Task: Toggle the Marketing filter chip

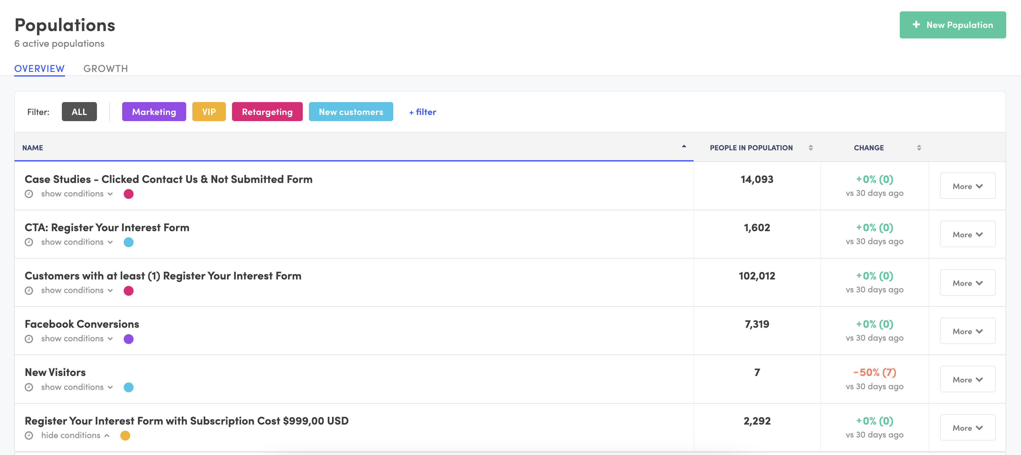Action: coord(154,112)
